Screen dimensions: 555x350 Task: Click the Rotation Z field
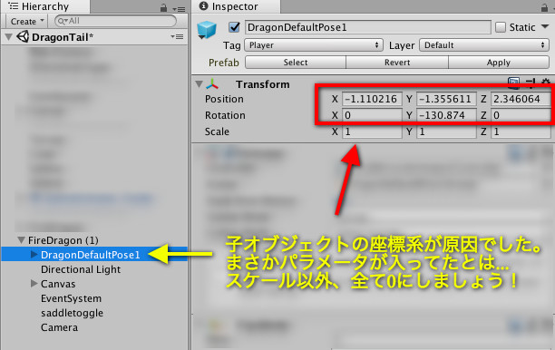pyautogui.click(x=521, y=115)
